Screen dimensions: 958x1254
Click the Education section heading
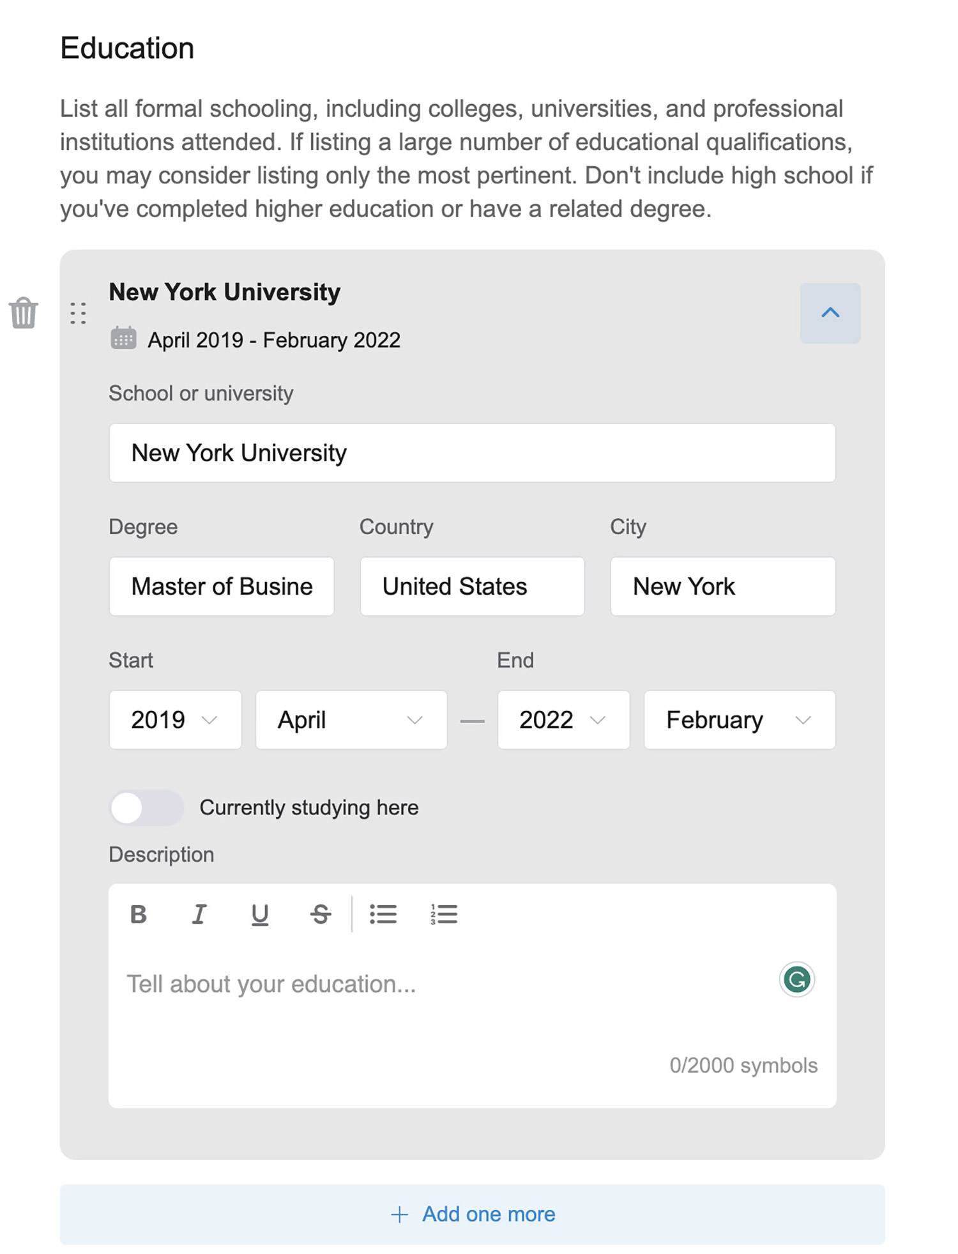[127, 48]
